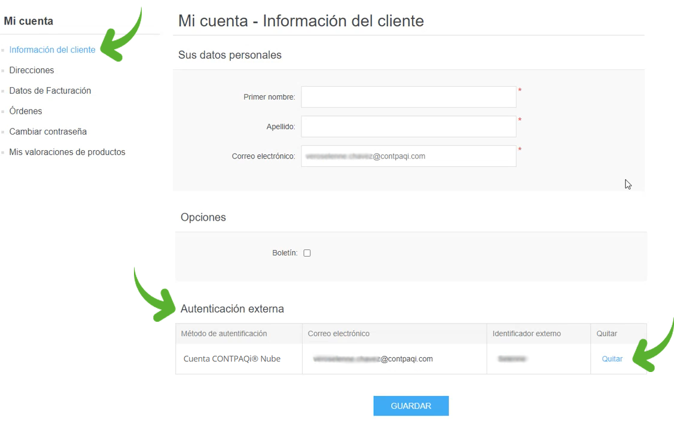This screenshot has height=433, width=674.
Task: Click the "Autenticación externa" section heading
Action: pyautogui.click(x=232, y=309)
